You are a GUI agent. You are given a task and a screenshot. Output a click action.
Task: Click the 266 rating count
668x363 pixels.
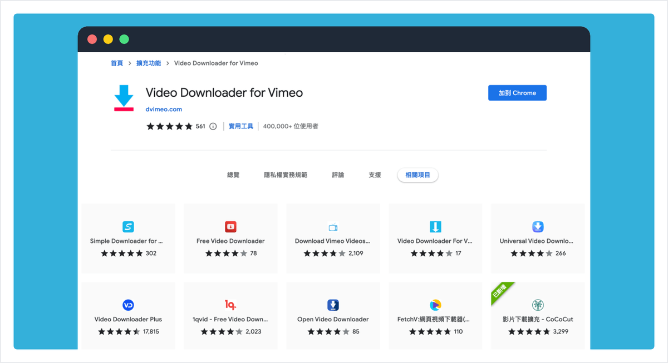(561, 253)
